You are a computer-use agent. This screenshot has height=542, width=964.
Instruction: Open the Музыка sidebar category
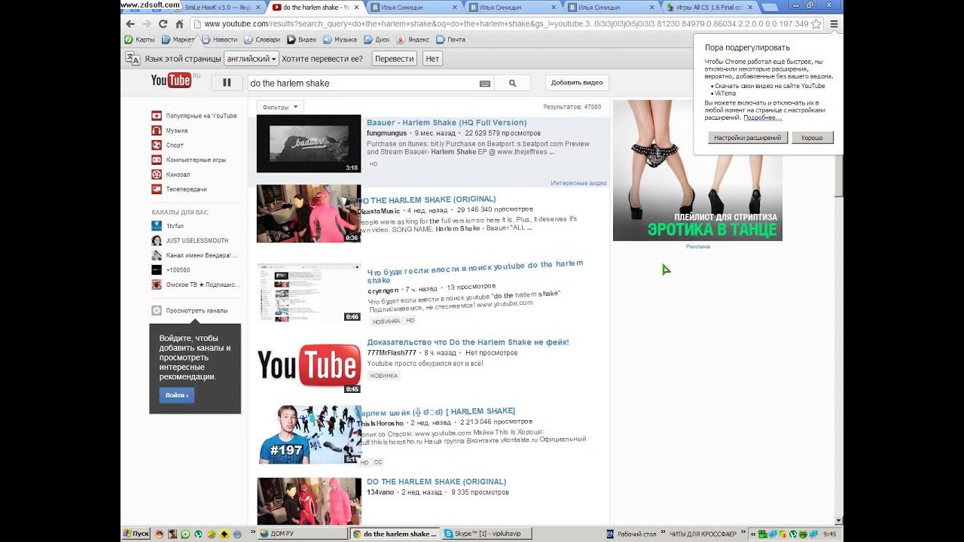pos(169,130)
